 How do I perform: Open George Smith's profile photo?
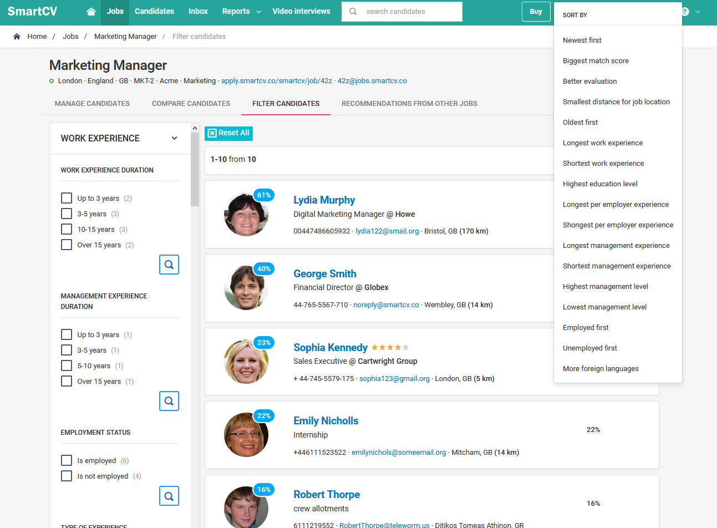[x=246, y=288]
